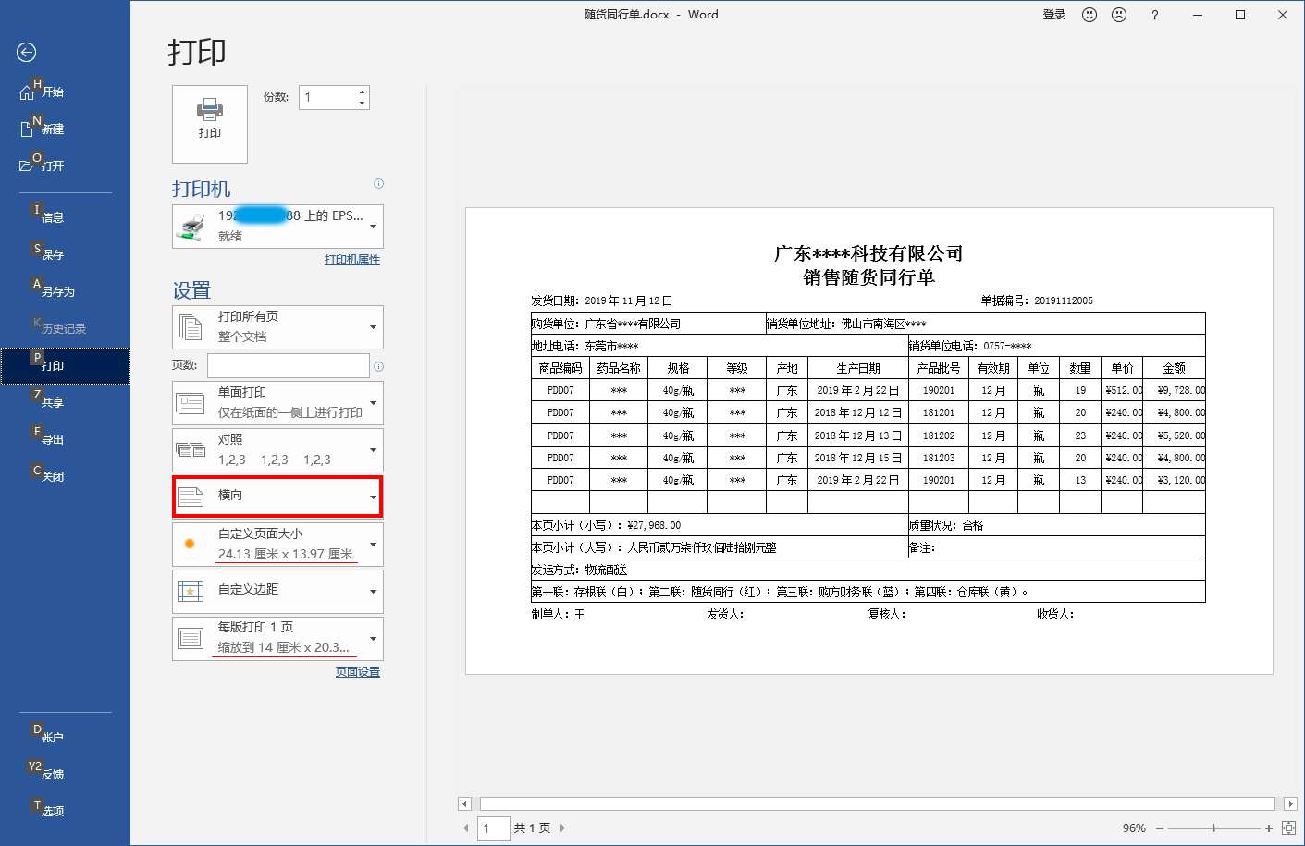Image resolution: width=1305 pixels, height=846 pixels.
Task: Click the zoom to page icon
Action: pos(1288,828)
